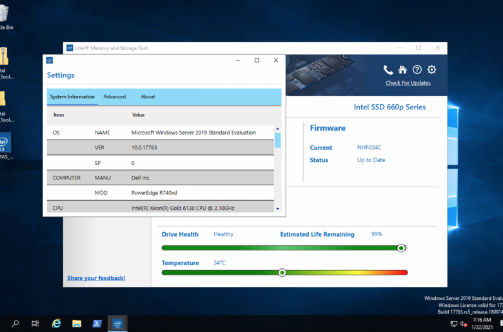Viewport: 503px width, 332px height.
Task: Click the Drive Health slider handle
Action: (401, 248)
